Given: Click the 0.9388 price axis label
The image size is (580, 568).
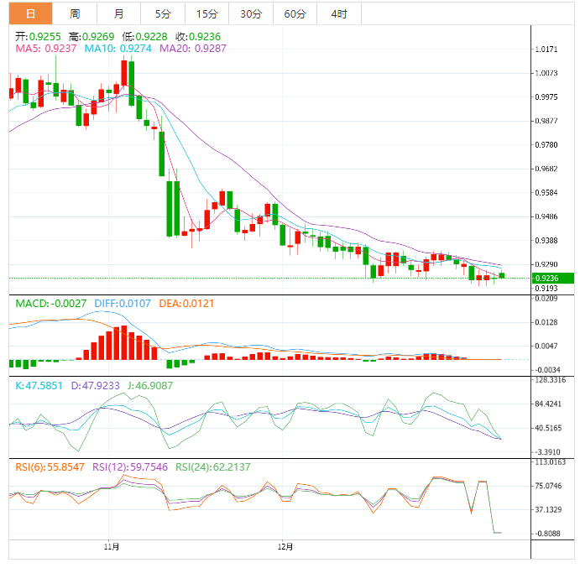Looking at the screenshot, I should tap(546, 241).
